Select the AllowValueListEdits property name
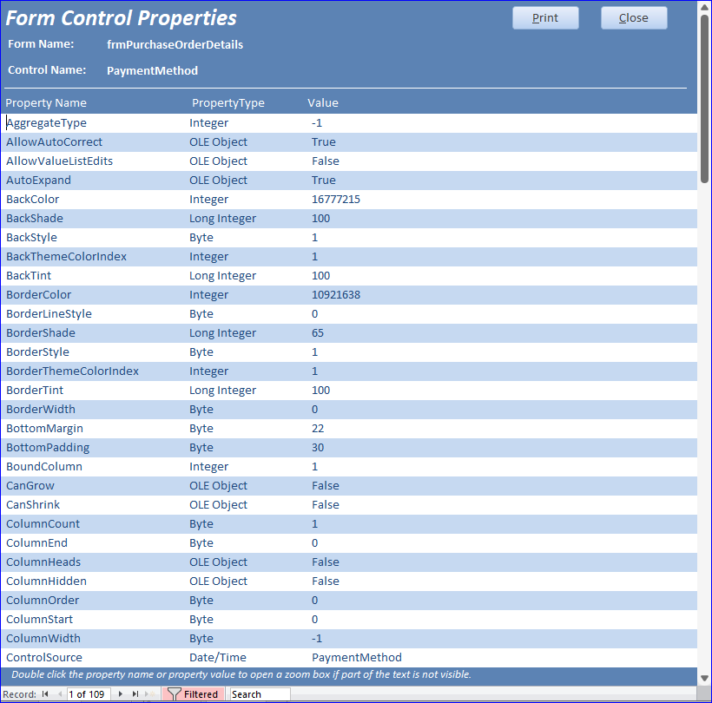Viewport: 712px width, 703px height. point(59,161)
